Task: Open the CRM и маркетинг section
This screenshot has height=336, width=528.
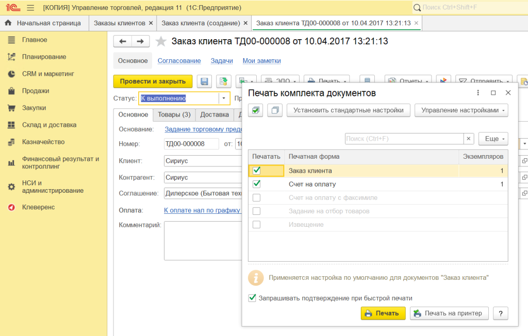Action: click(48, 74)
